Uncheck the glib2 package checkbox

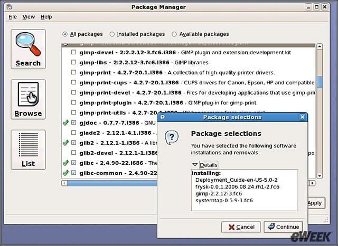click(74, 143)
